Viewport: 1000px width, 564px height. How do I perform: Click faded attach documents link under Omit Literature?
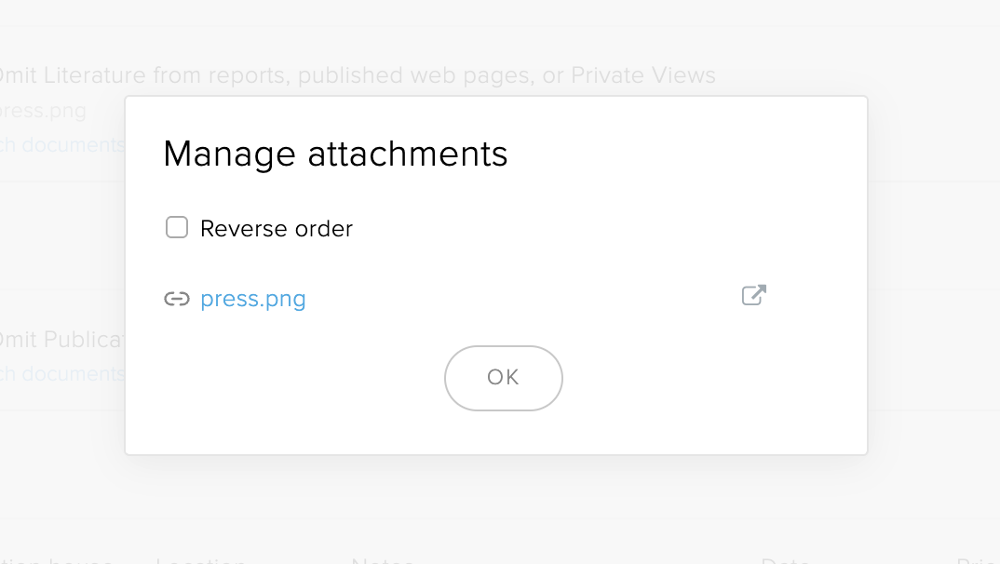61,145
